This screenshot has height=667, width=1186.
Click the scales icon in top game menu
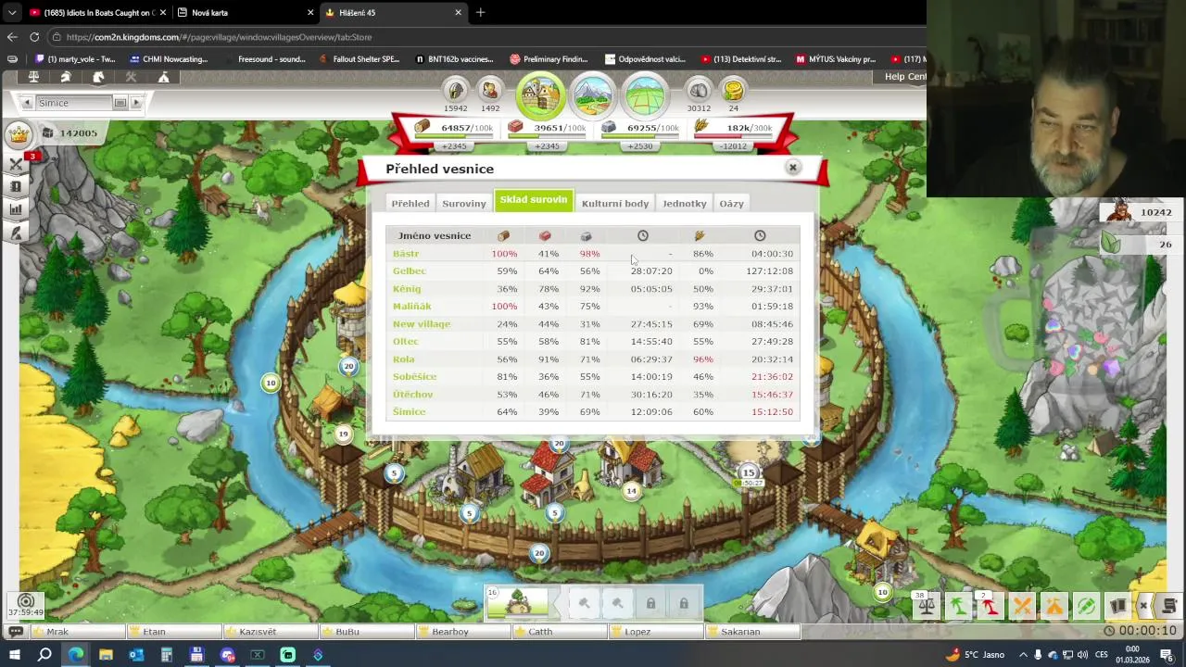33,78
